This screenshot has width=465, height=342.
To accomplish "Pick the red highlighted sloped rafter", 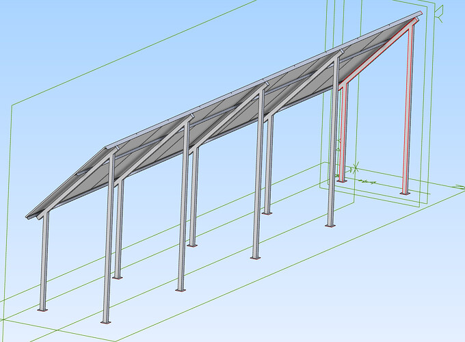I will pyautogui.click(x=380, y=52).
